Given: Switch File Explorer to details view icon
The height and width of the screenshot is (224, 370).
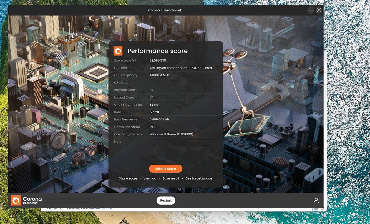Looking at the screenshot, I should click(x=316, y=209).
